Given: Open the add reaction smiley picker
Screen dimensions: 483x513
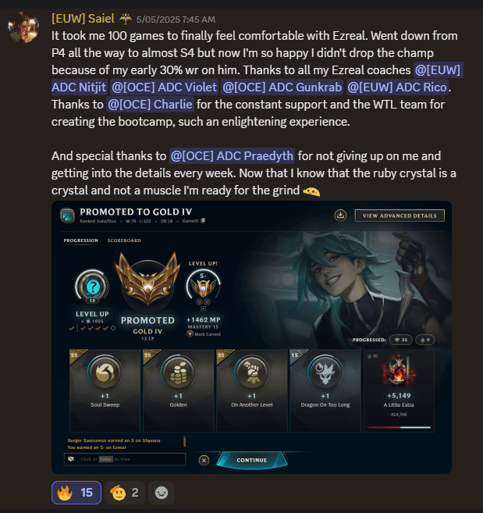Looking at the screenshot, I should click(x=162, y=493).
